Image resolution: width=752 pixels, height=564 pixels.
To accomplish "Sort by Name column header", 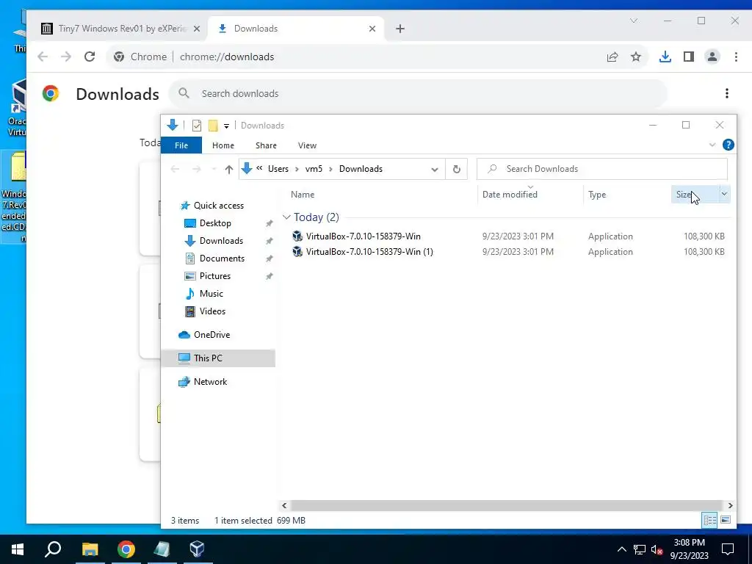I will click(x=303, y=194).
